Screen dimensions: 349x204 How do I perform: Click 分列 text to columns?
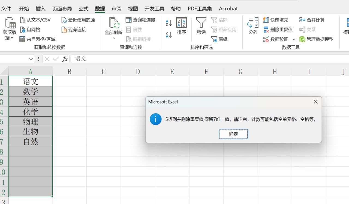click(253, 26)
